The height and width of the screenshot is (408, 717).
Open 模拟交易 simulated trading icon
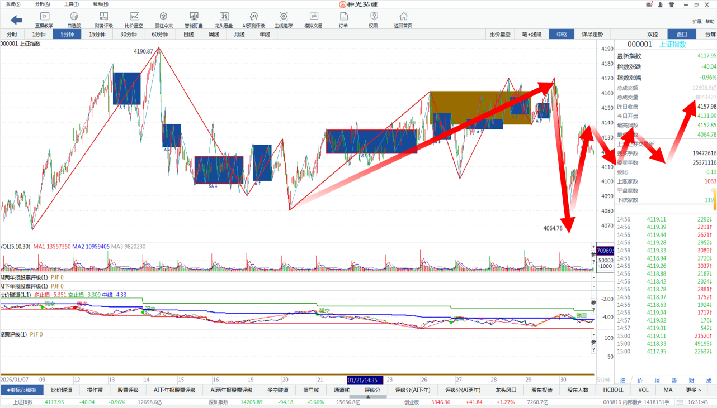(313, 20)
